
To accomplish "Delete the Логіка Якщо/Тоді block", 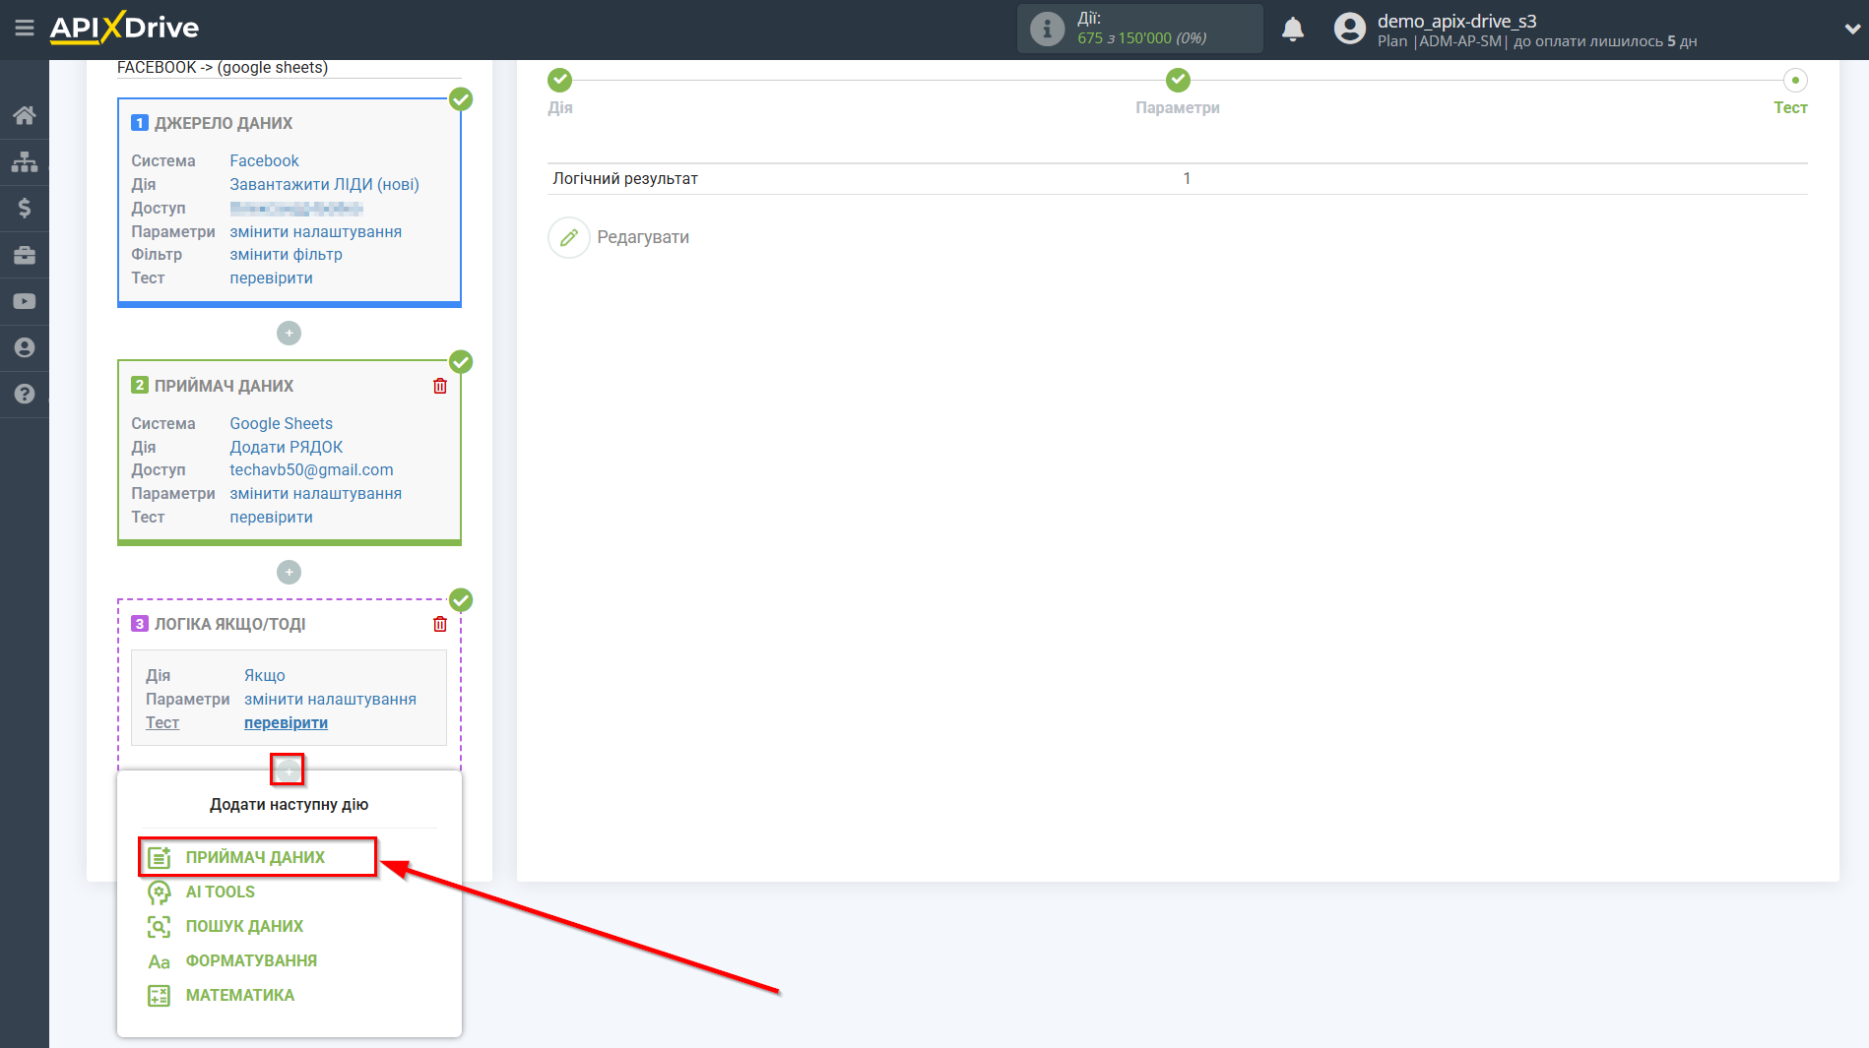I will point(440,624).
